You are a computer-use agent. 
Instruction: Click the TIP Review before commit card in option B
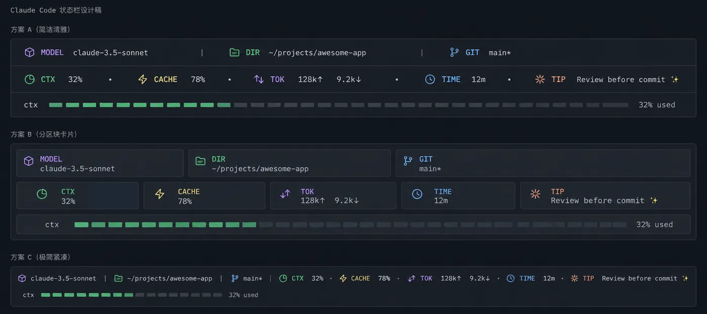coord(605,195)
